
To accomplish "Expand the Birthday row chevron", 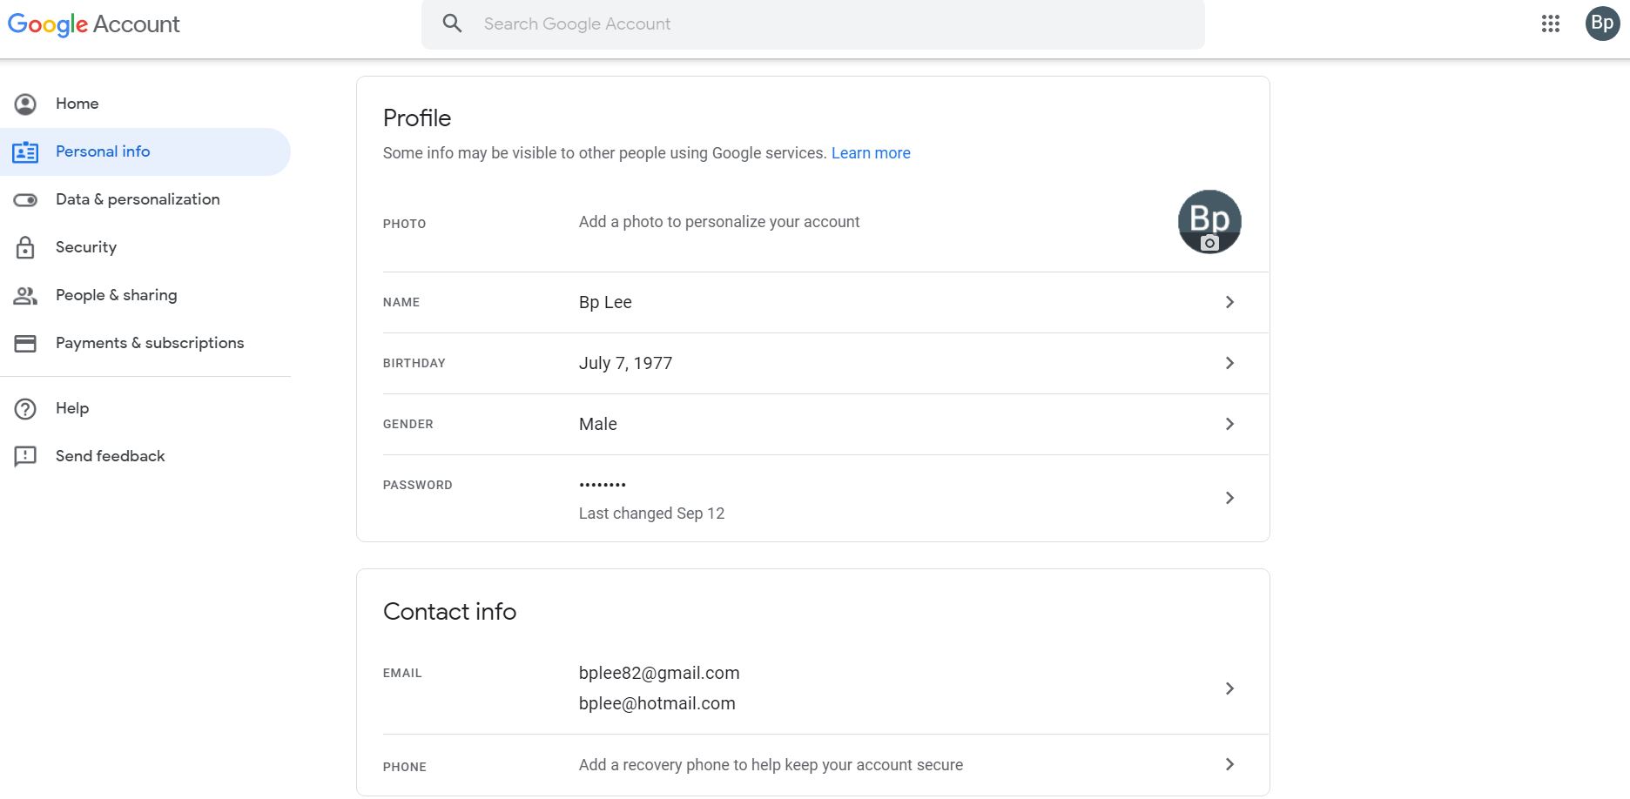I will click(x=1229, y=363).
